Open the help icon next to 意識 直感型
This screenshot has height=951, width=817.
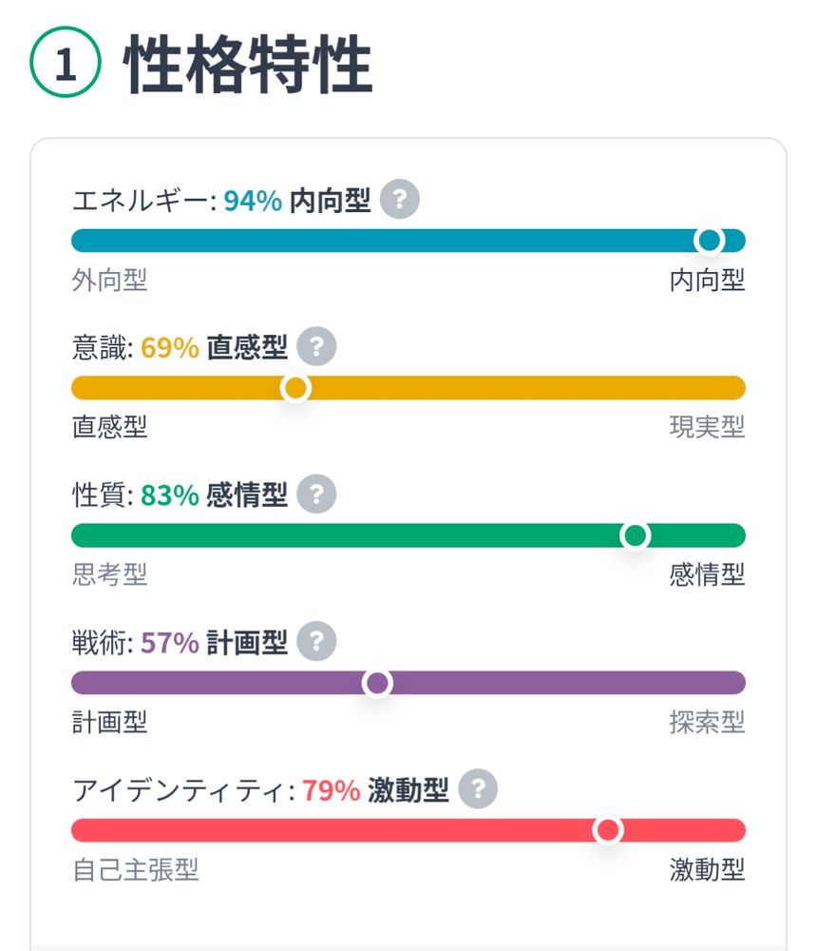click(x=316, y=348)
